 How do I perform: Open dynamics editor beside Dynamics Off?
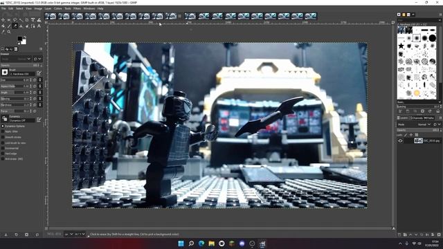tap(39, 120)
